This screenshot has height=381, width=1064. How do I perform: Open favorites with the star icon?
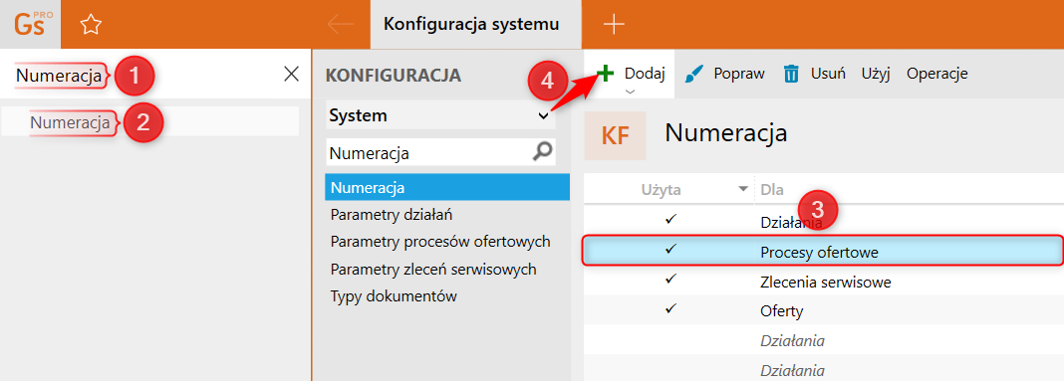click(91, 25)
